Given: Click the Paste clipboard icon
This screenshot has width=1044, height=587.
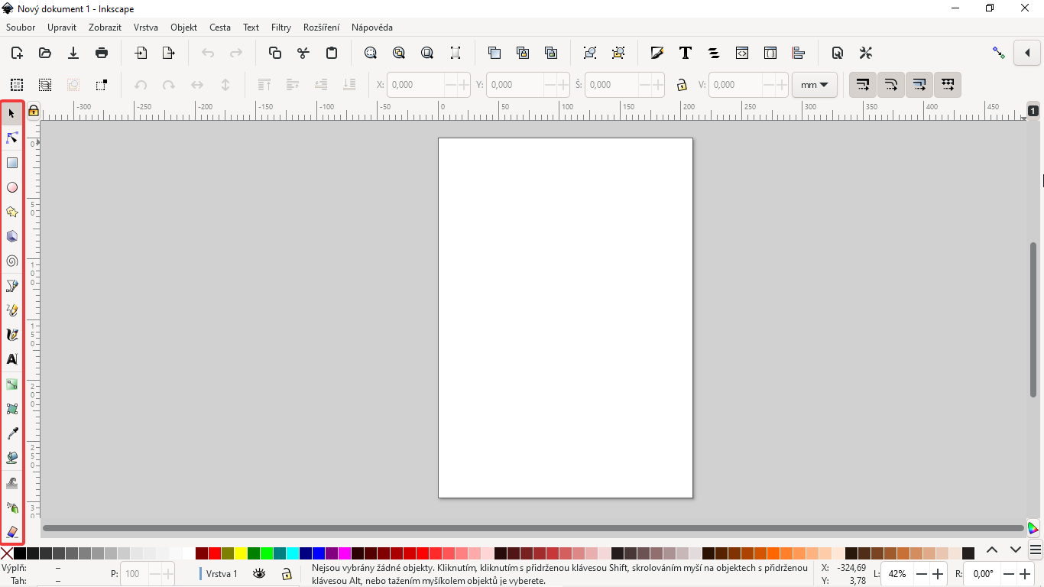Looking at the screenshot, I should coord(332,53).
